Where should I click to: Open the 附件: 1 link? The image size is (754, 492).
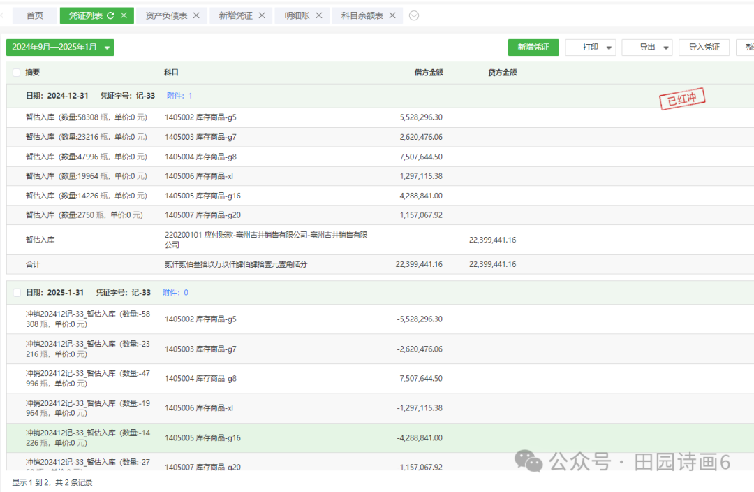[179, 96]
